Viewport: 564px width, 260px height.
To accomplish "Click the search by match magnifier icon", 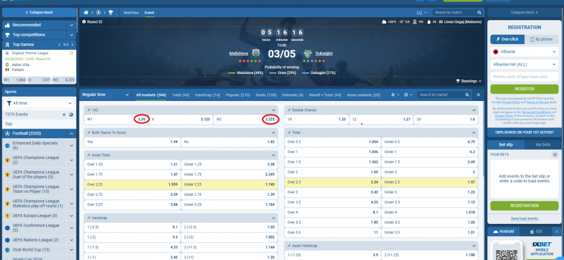I will [479, 13].
